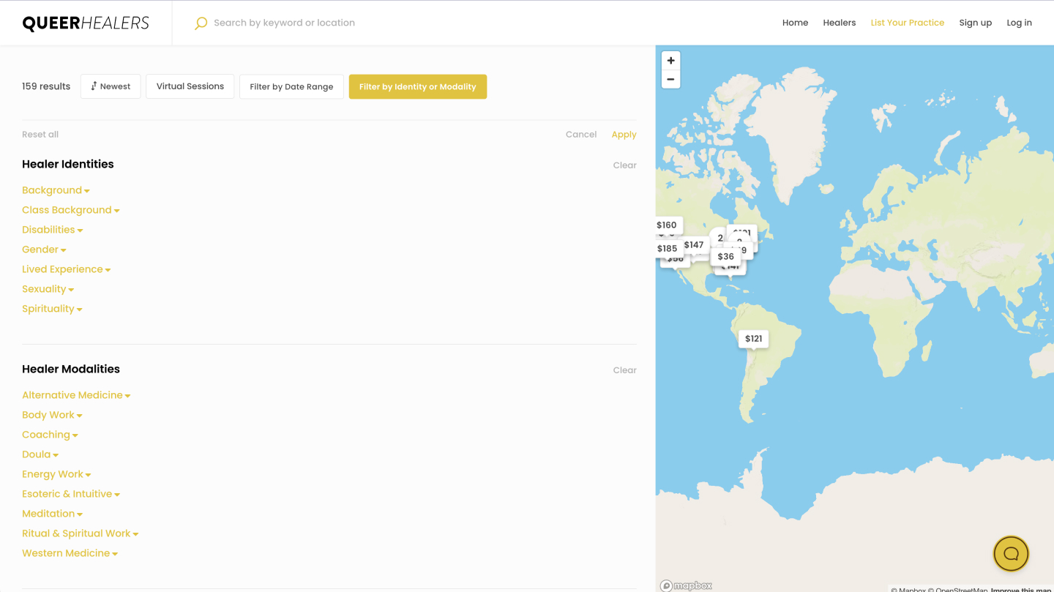This screenshot has width=1054, height=592.
Task: Go to List Your Practice page
Action: tap(907, 23)
